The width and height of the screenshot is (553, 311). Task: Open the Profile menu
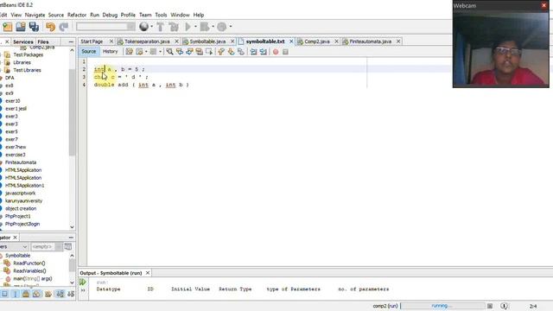(128, 15)
